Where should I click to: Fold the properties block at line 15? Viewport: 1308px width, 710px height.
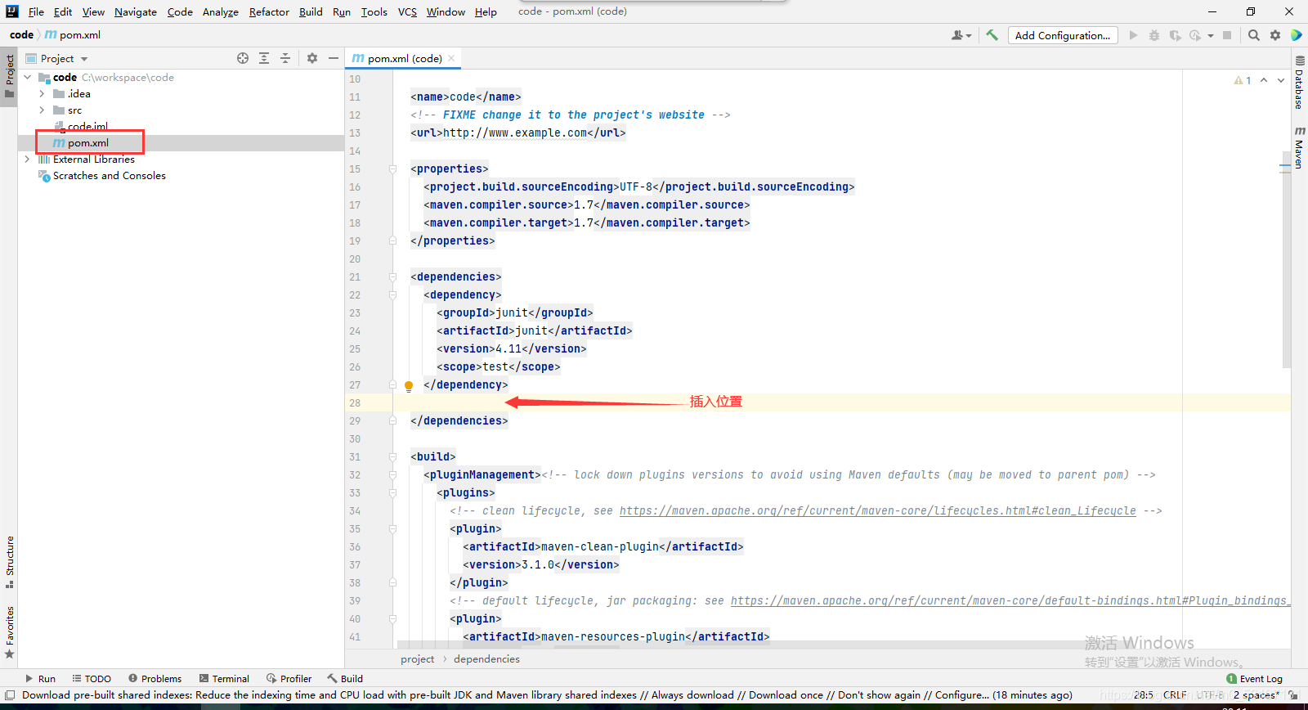coord(392,169)
